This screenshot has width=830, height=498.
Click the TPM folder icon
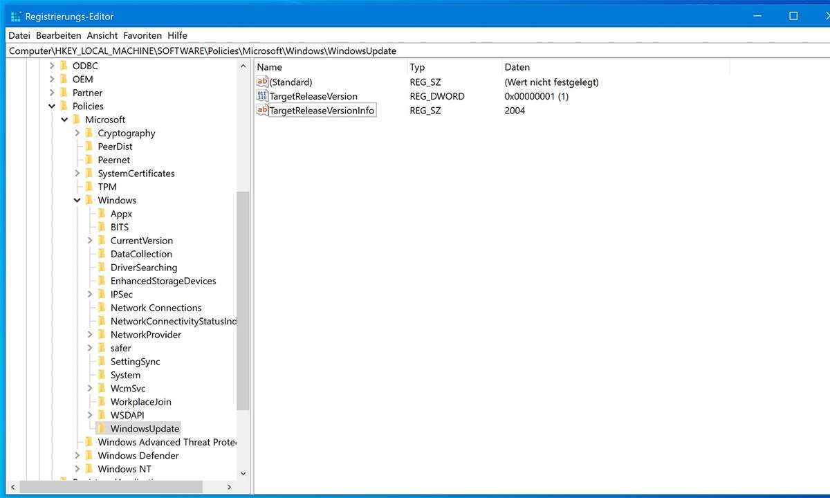click(89, 187)
